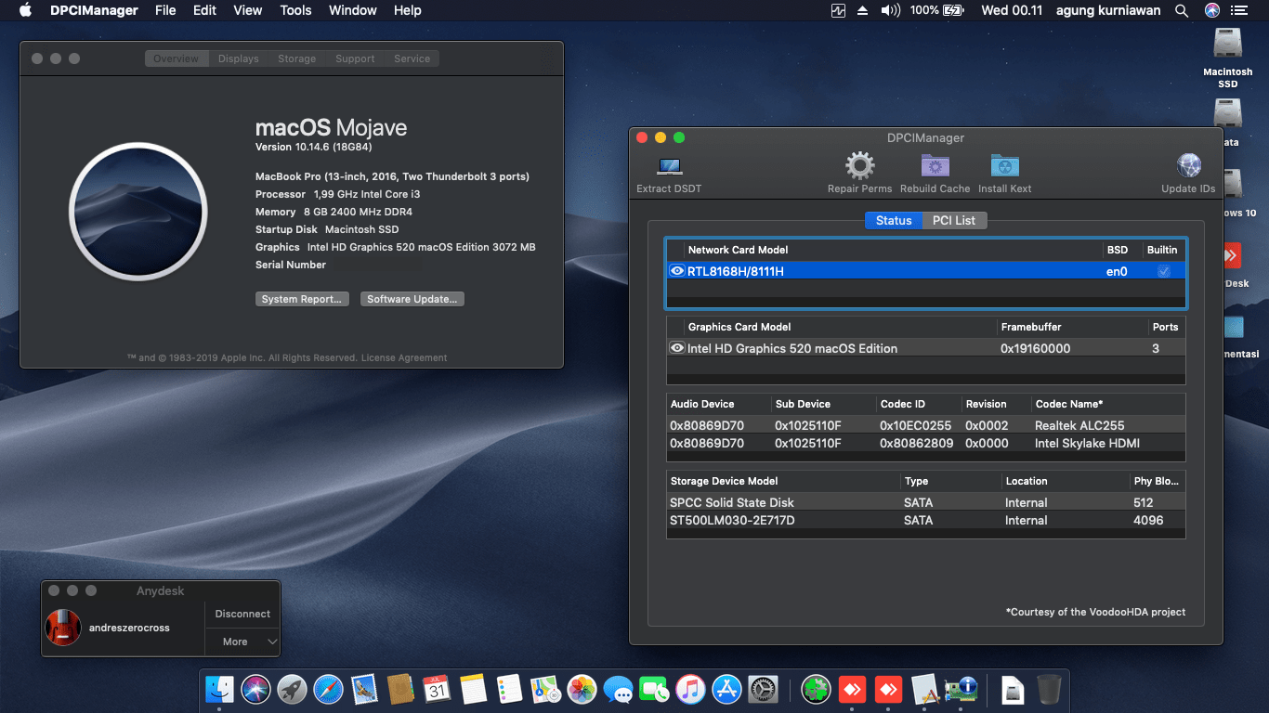Click the Extract DSDT toolbar icon
1269x713 pixels.
pyautogui.click(x=668, y=167)
